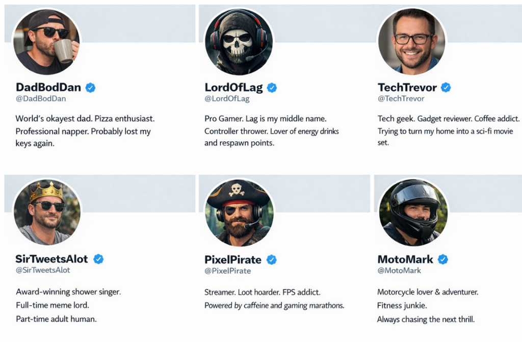Click LordOfLag's verified checkmark
The image size is (522, 342).
[x=271, y=87]
